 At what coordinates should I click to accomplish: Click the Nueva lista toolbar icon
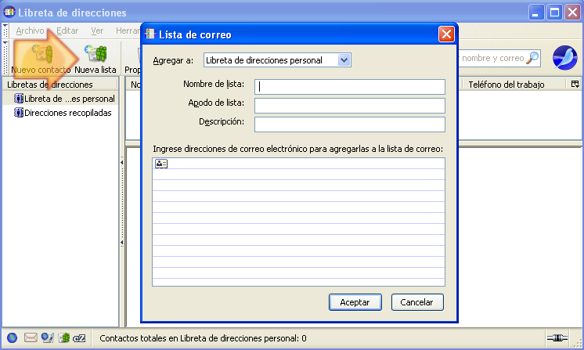[x=96, y=54]
